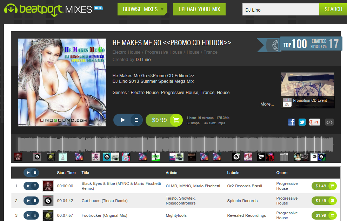Play track 3 Footrocker
347x221 pixels.
point(28,215)
